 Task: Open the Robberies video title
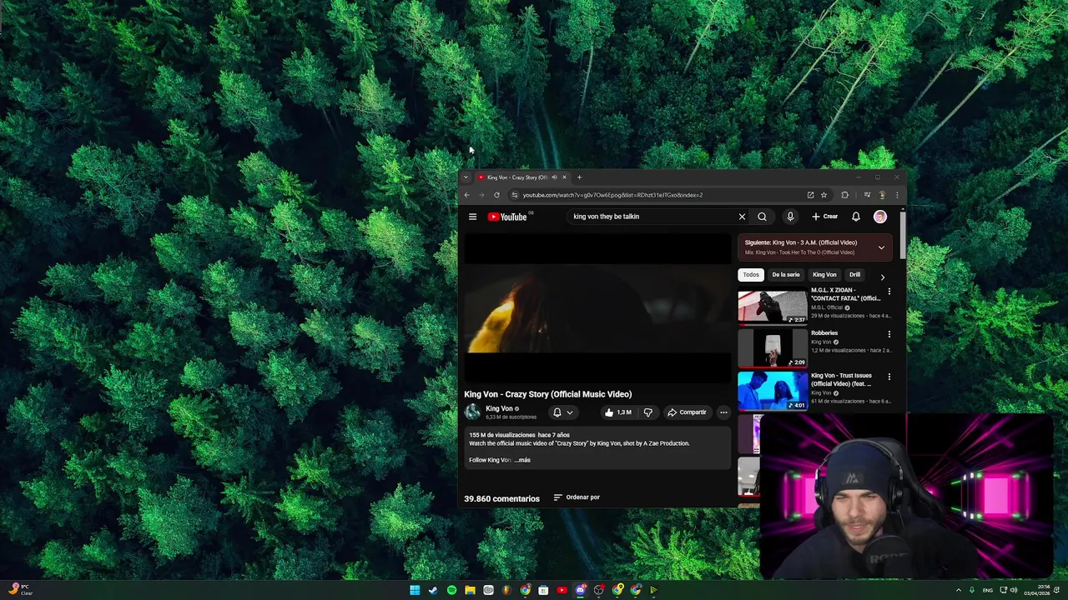click(824, 333)
